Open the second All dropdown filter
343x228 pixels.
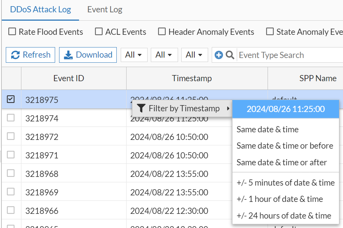click(164, 55)
